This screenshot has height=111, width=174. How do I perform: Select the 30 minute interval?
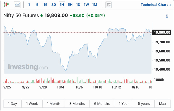pos(54,5)
